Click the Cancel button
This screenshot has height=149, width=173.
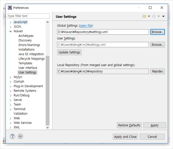152,137
